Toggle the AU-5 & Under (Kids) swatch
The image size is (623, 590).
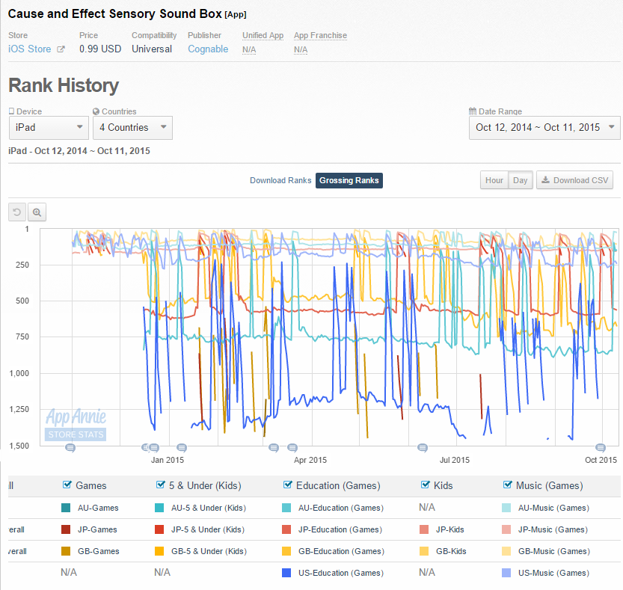[159, 508]
